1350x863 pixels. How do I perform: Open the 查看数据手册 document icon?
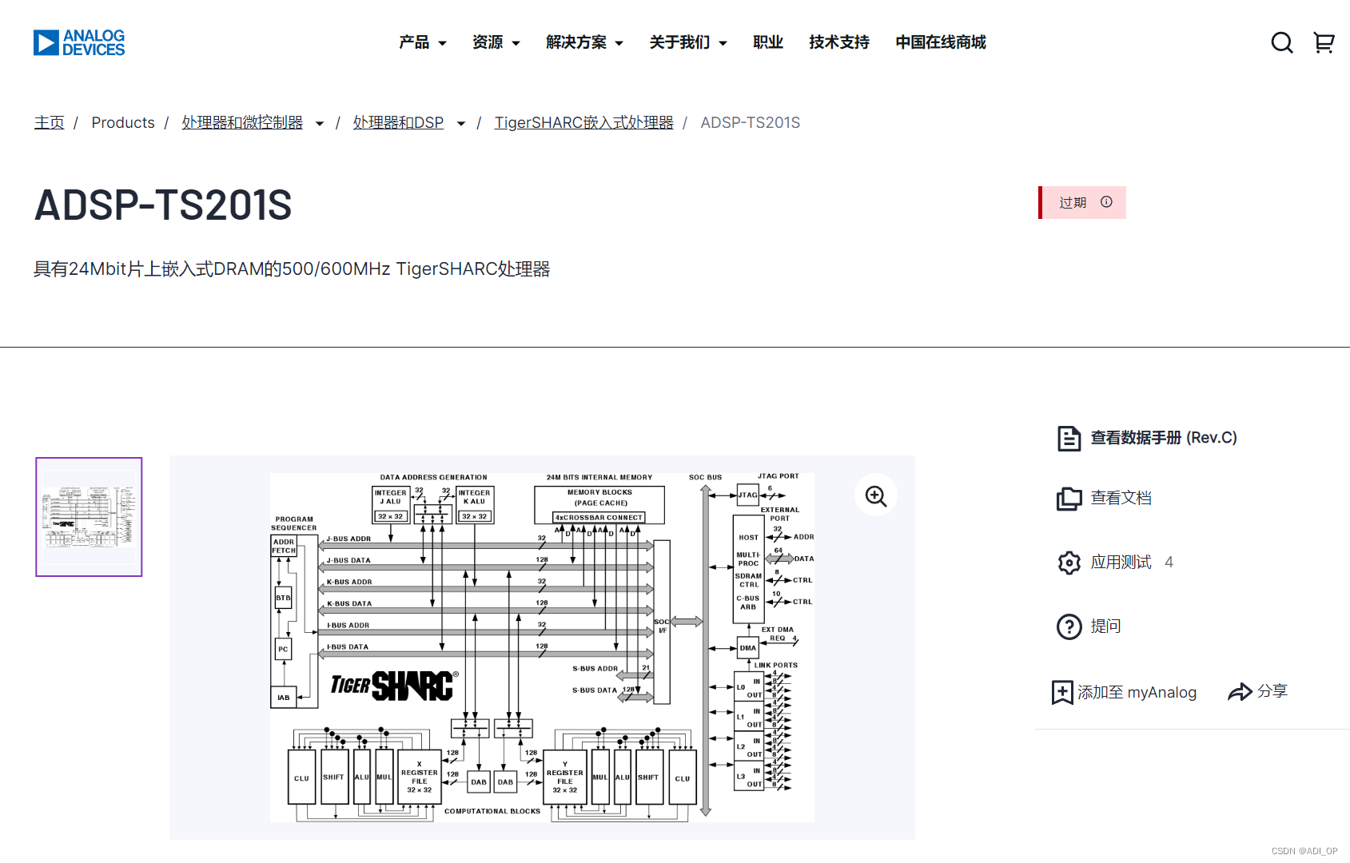pos(1069,438)
